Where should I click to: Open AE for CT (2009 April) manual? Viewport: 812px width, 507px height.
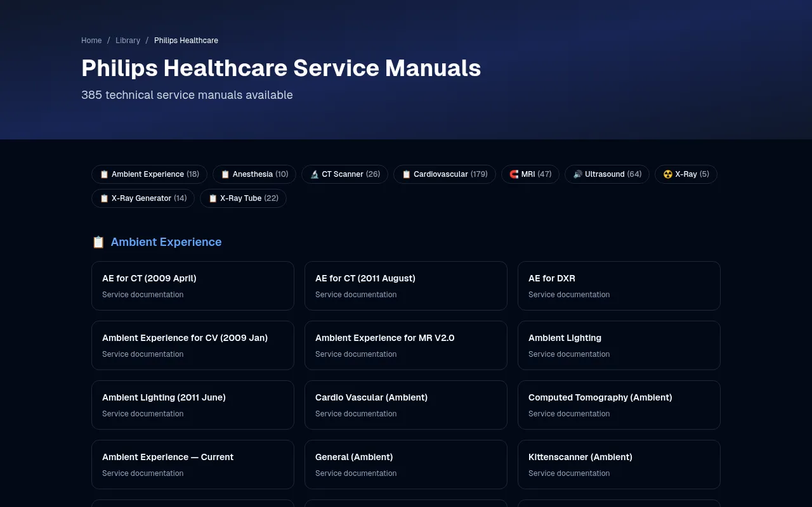pos(193,286)
